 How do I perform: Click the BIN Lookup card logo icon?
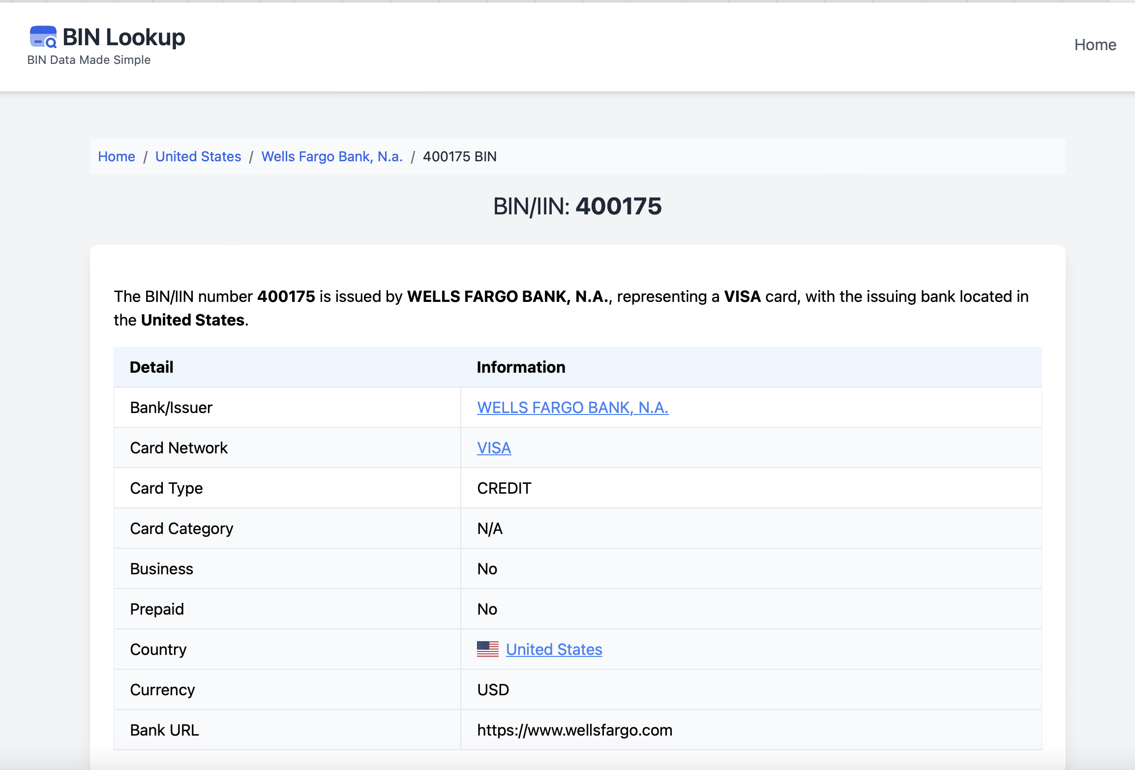(43, 37)
